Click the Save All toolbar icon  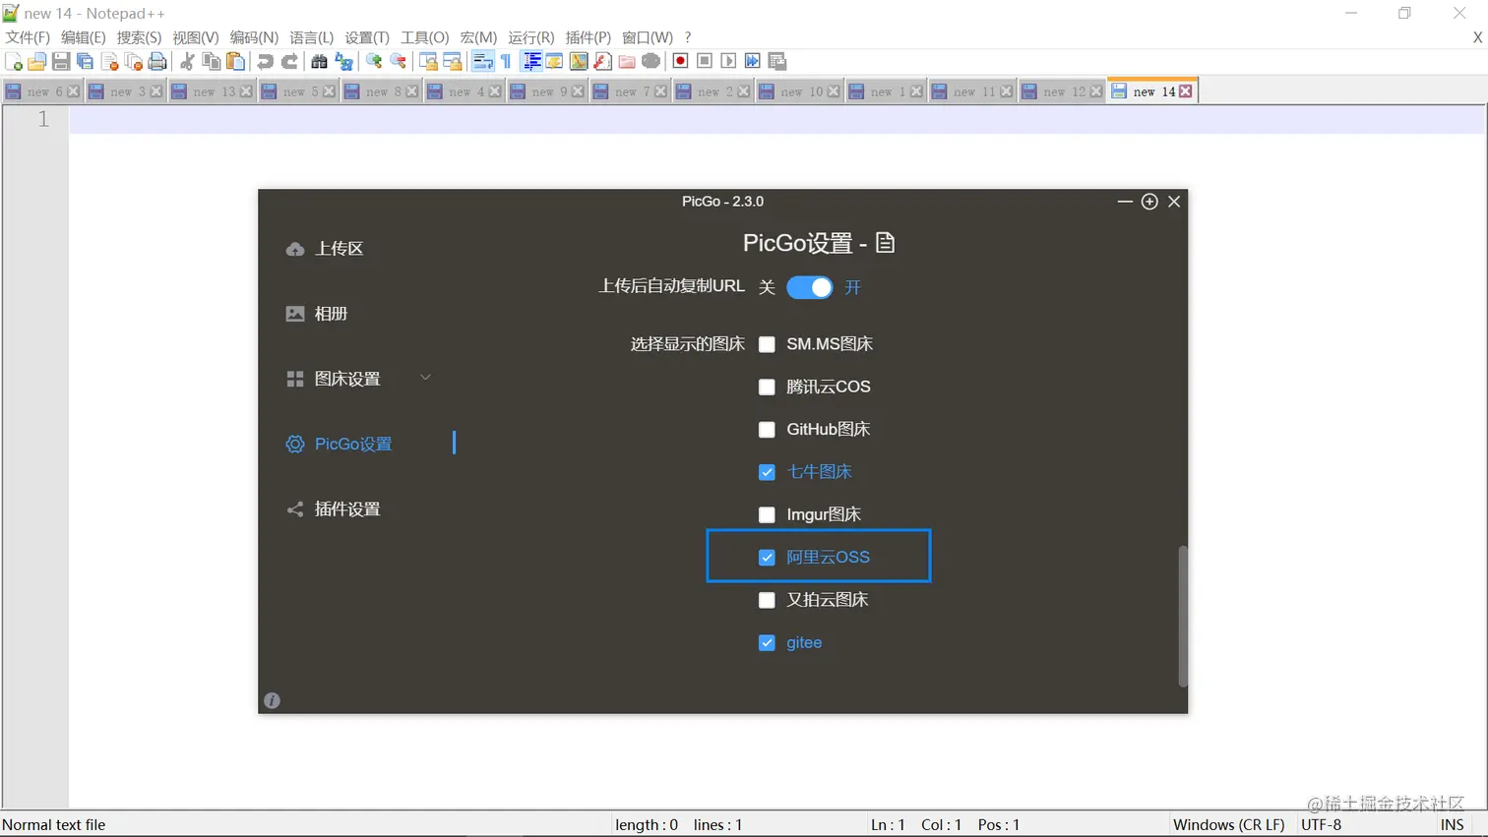85,61
